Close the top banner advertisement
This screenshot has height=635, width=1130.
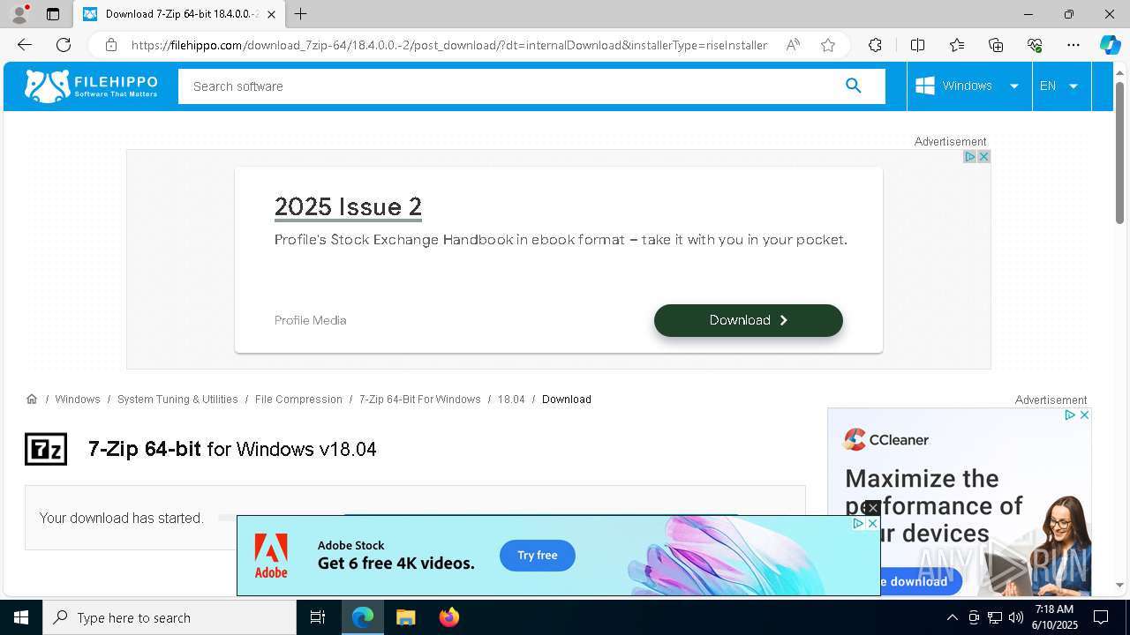point(983,156)
